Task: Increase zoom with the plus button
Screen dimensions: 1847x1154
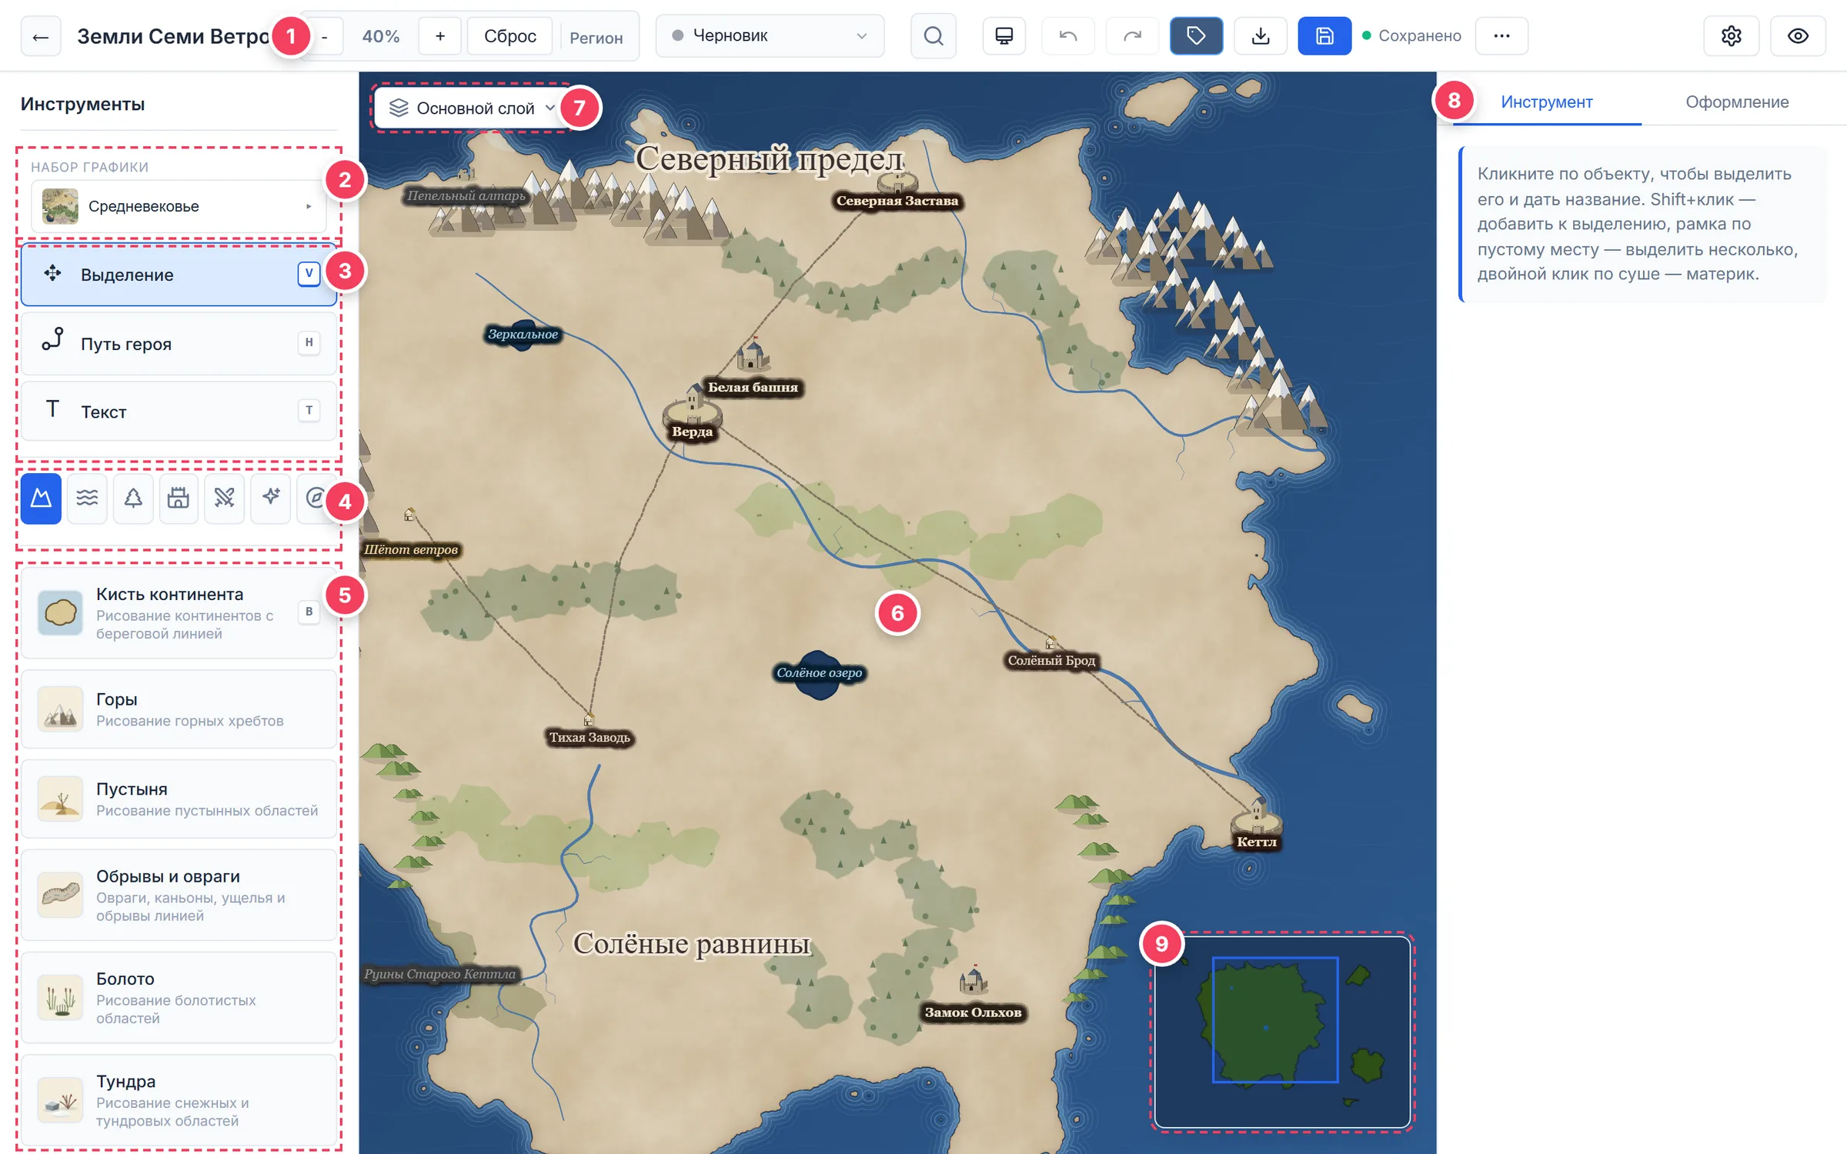Action: pyautogui.click(x=440, y=36)
